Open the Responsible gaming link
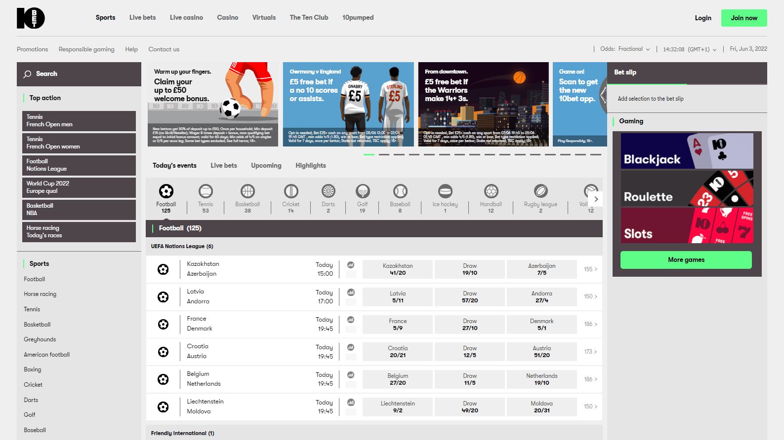Image resolution: width=784 pixels, height=440 pixels. coord(86,49)
